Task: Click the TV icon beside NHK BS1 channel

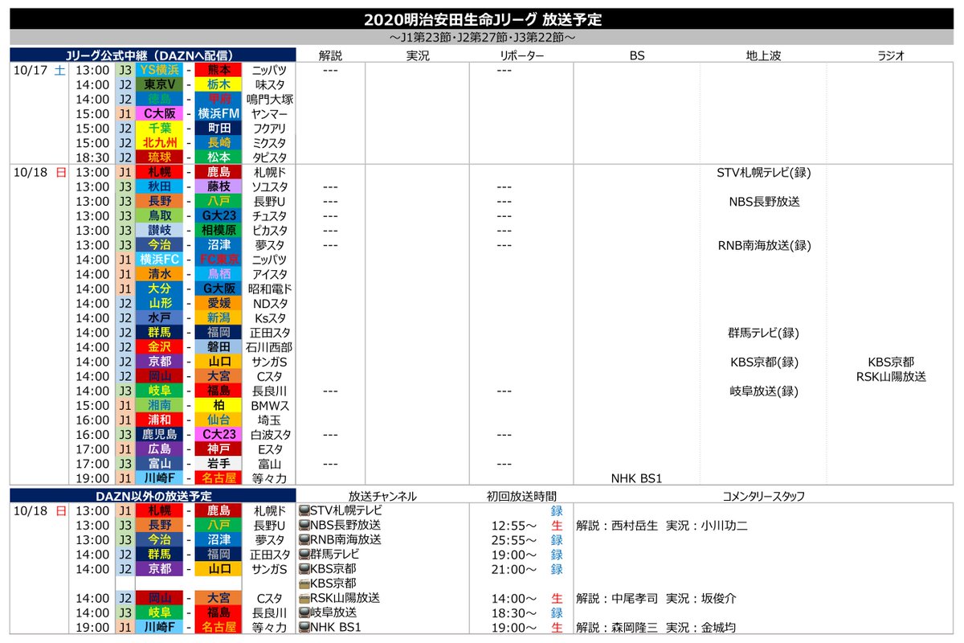Action: click(x=304, y=627)
